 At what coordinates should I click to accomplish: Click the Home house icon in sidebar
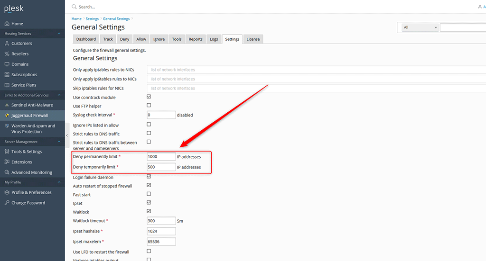coord(7,24)
